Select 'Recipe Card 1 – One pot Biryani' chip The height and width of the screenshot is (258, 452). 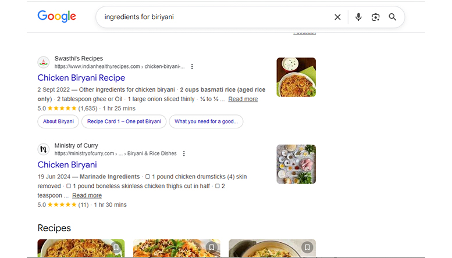[124, 121]
